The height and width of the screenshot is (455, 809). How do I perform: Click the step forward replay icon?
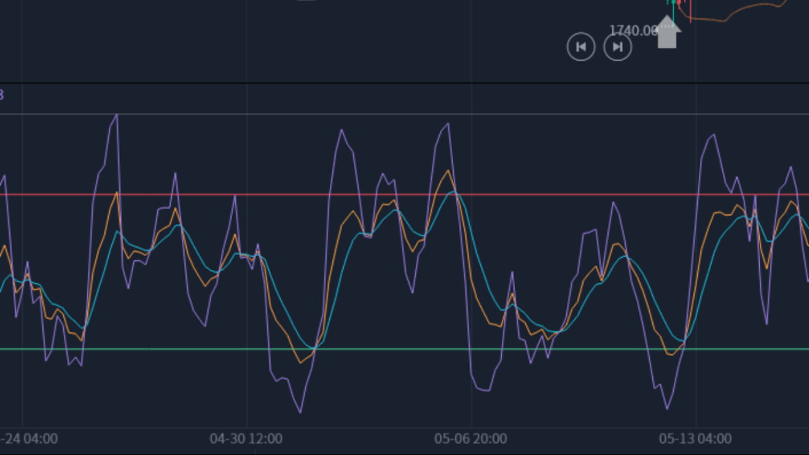pyautogui.click(x=617, y=47)
